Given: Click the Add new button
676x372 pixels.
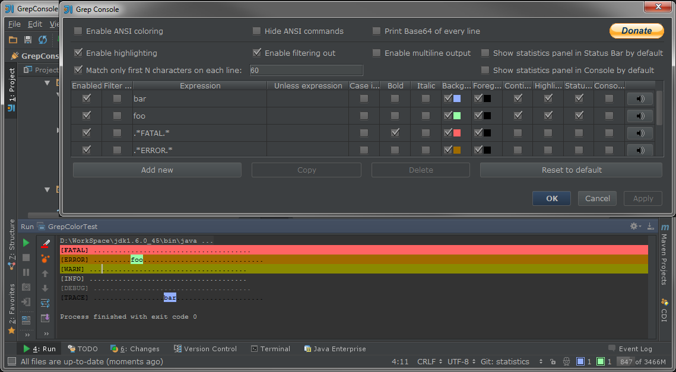Looking at the screenshot, I should (x=157, y=170).
